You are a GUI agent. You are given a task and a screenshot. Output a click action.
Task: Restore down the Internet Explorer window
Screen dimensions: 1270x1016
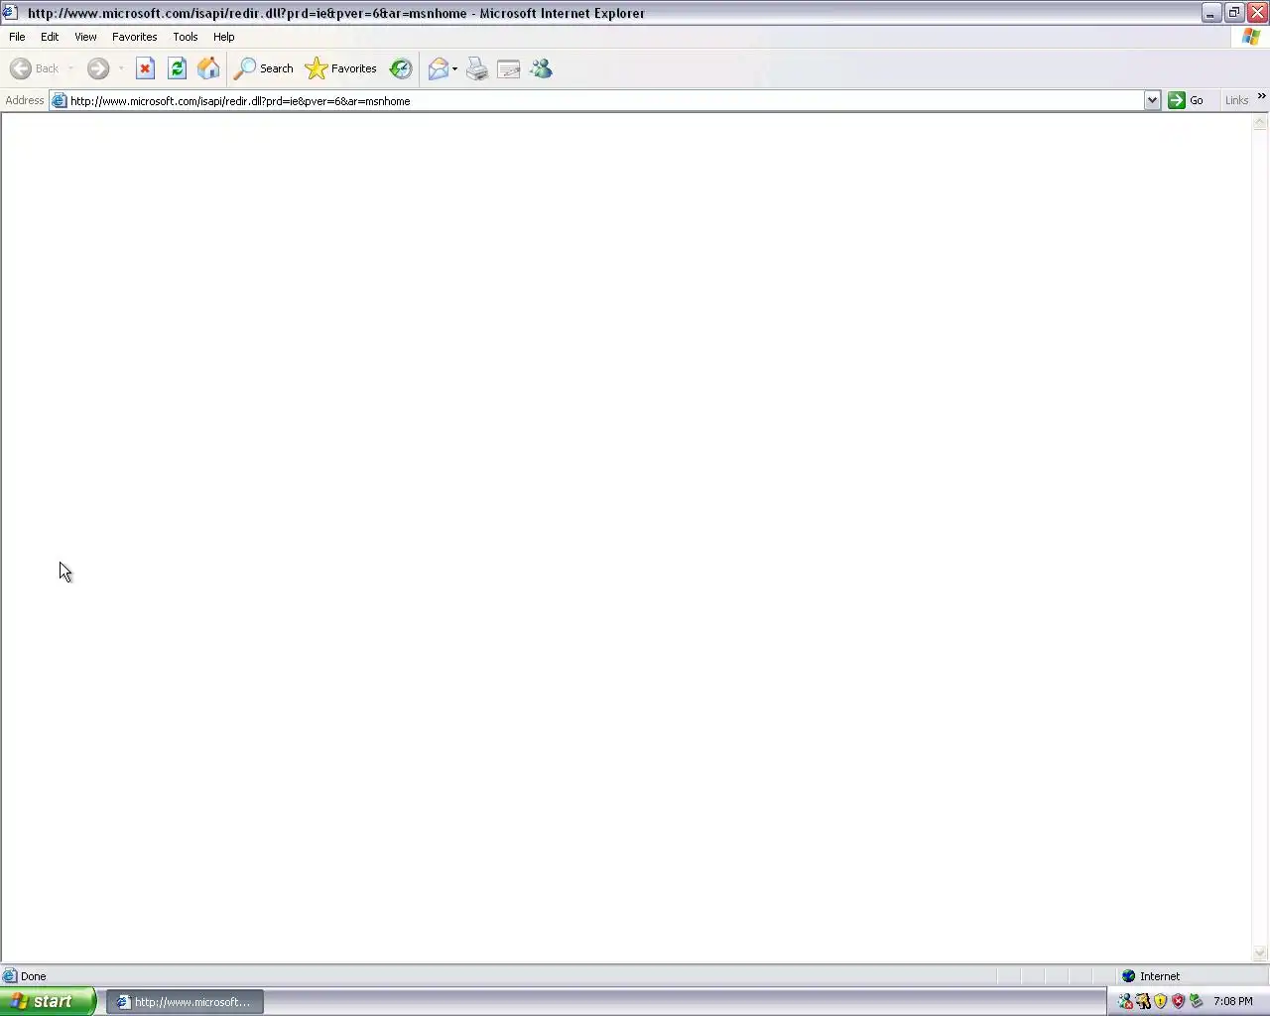(1234, 13)
